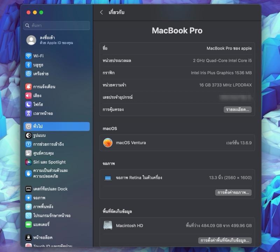Open the Sound speaker icon
The height and width of the screenshot is (252, 280).
(x=29, y=95)
